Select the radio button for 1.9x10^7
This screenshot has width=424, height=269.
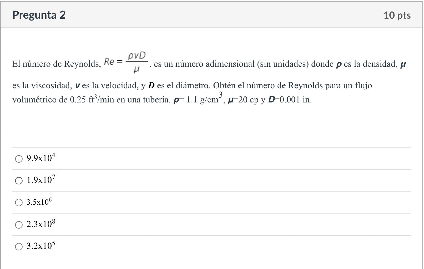[x=19, y=181]
